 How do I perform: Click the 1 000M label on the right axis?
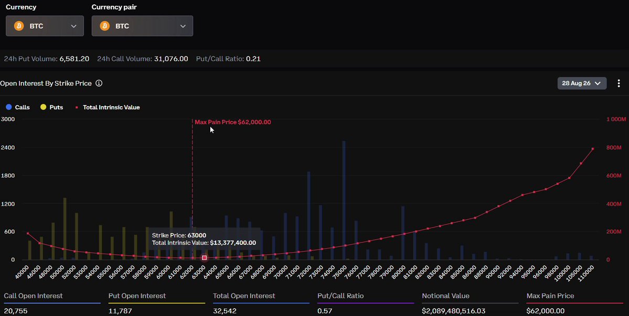[616, 119]
